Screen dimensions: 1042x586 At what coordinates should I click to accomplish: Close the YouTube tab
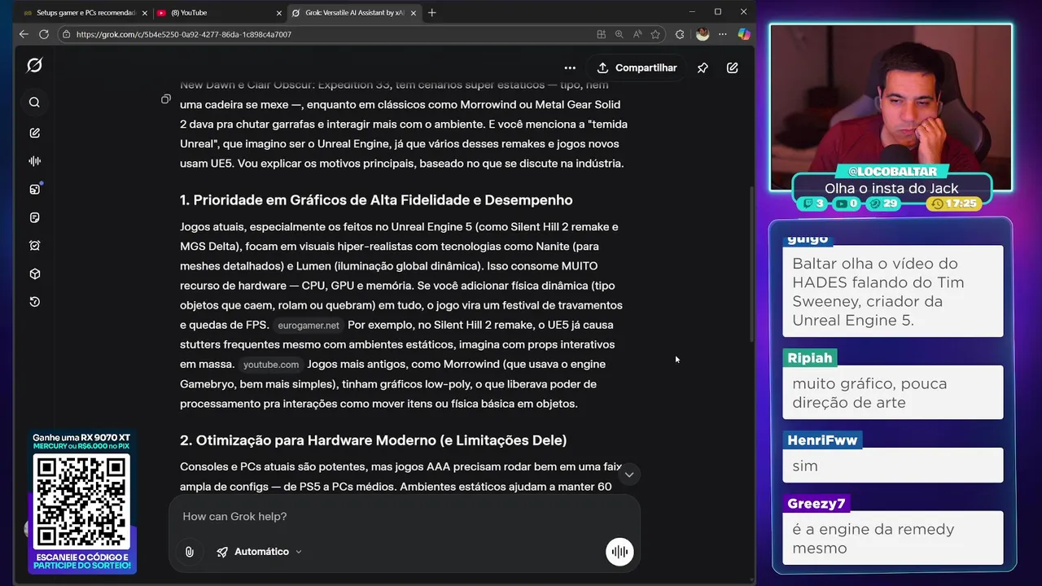pos(278,13)
